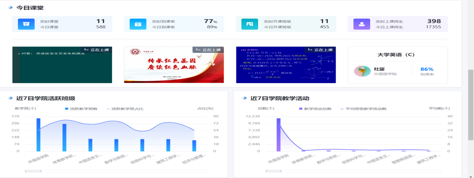The height and width of the screenshot is (178, 474).
Task: Toggle the 活跃教学班数 legend series
Action: pyautogui.click(x=81, y=109)
